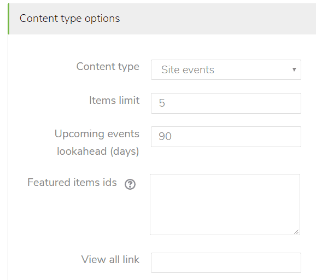Open help for Featured items ids

[130, 184]
